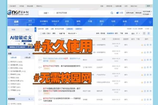Viewport: 158px width, 105px height.
Task: Open chart icon in 主题 filter header
Action: [x=29, y=54]
